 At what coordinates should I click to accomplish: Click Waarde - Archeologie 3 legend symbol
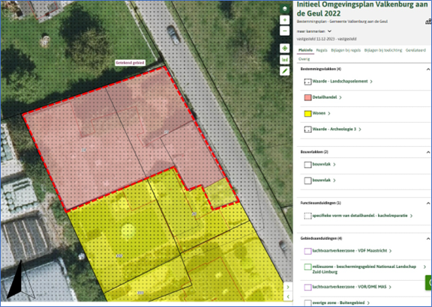[x=307, y=130]
